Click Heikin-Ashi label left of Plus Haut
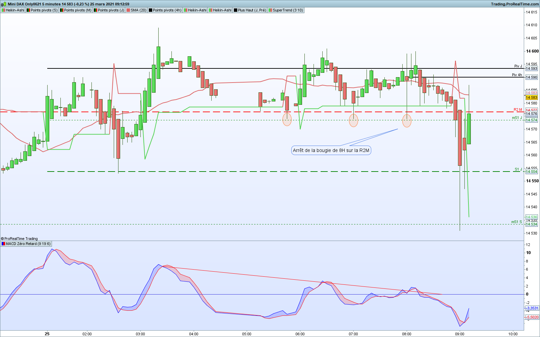540x337 pixels. pos(220,10)
